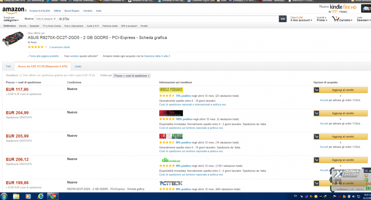Open the db Technology seller logo
The width and height of the screenshot is (371, 200).
[x=171, y=160]
